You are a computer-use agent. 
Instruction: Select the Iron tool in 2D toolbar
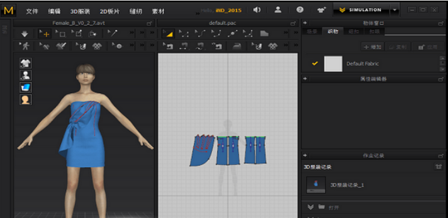coord(236,46)
